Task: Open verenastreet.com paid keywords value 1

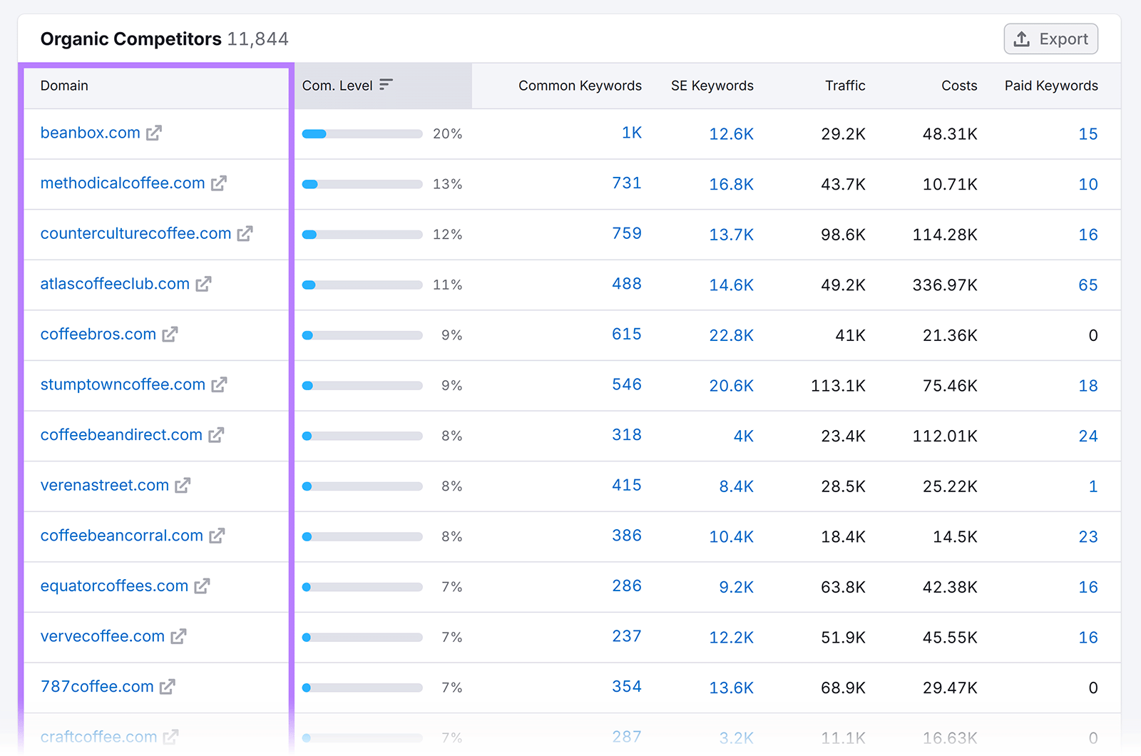Action: click(x=1093, y=486)
